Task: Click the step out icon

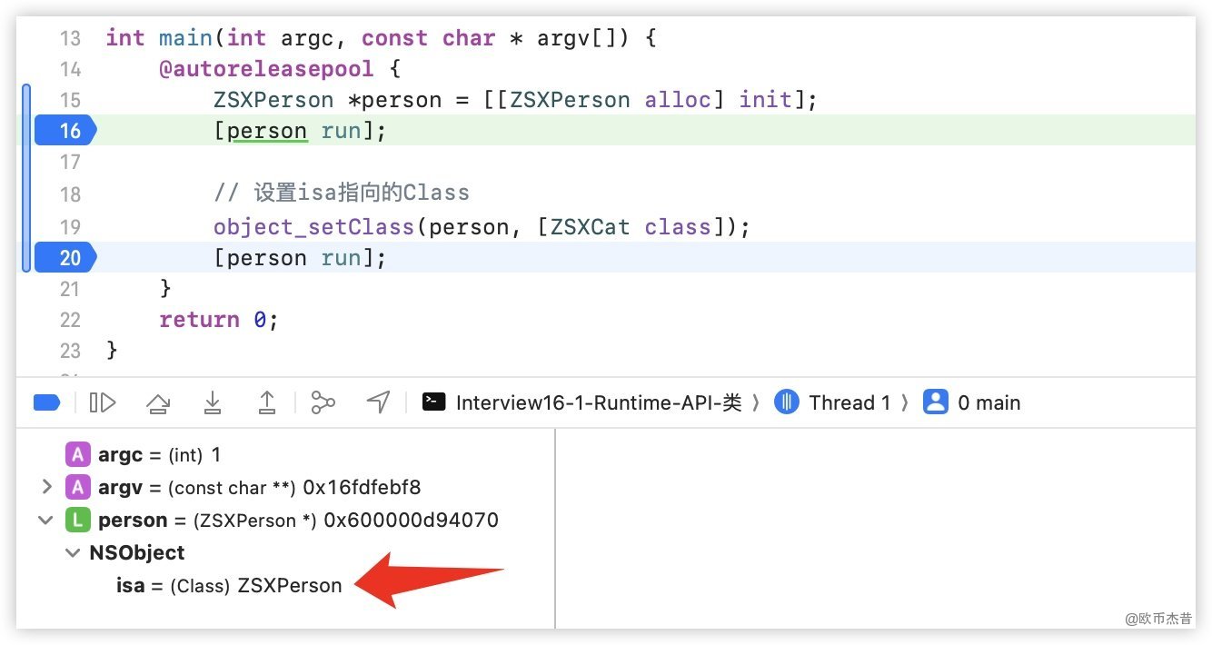Action: pos(267,402)
